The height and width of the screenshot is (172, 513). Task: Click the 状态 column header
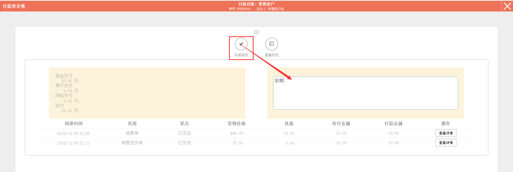184,123
